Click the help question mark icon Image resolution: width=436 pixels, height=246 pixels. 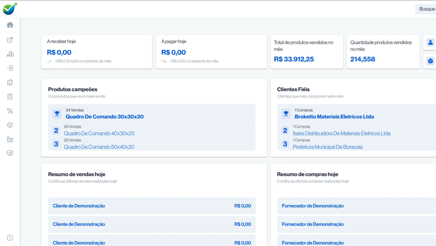click(x=10, y=238)
